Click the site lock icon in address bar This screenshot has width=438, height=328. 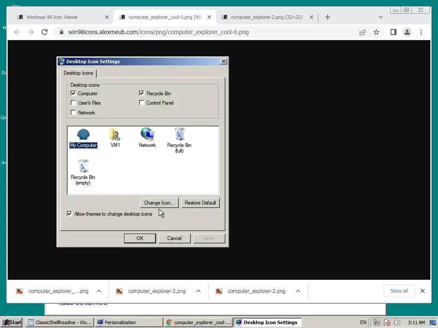pos(62,32)
